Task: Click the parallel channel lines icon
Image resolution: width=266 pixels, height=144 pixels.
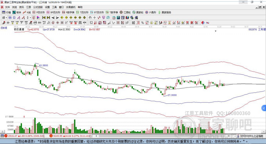Action: pyautogui.click(x=127, y=23)
